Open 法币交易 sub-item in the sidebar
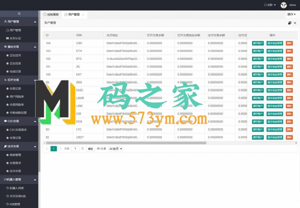Viewport: 300px width, 208px height. tap(13, 171)
